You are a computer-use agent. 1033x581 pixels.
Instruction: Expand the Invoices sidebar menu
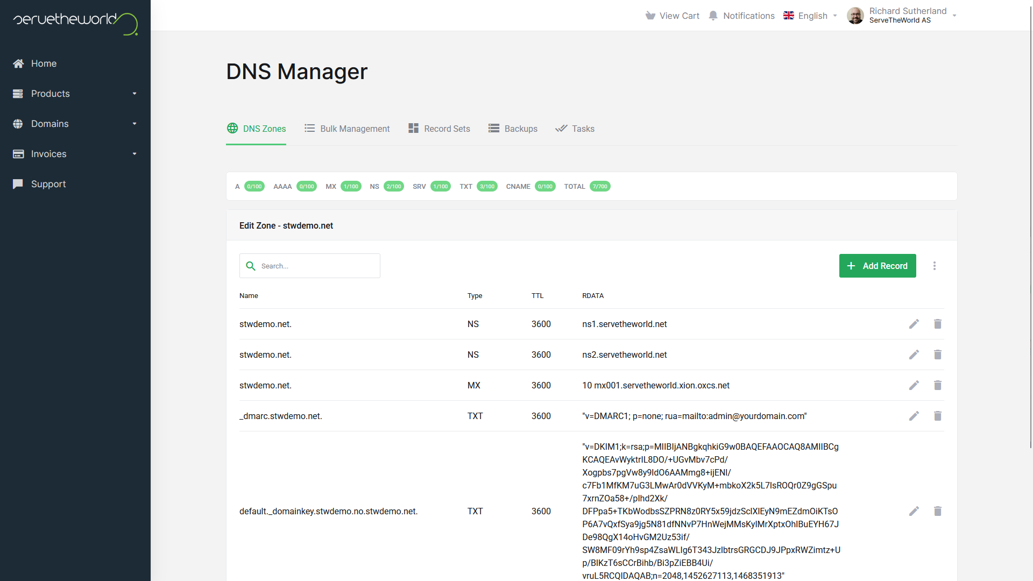pyautogui.click(x=75, y=154)
